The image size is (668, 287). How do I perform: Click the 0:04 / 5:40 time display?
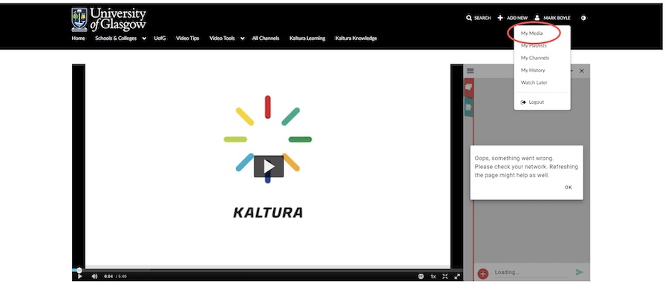tap(115, 277)
